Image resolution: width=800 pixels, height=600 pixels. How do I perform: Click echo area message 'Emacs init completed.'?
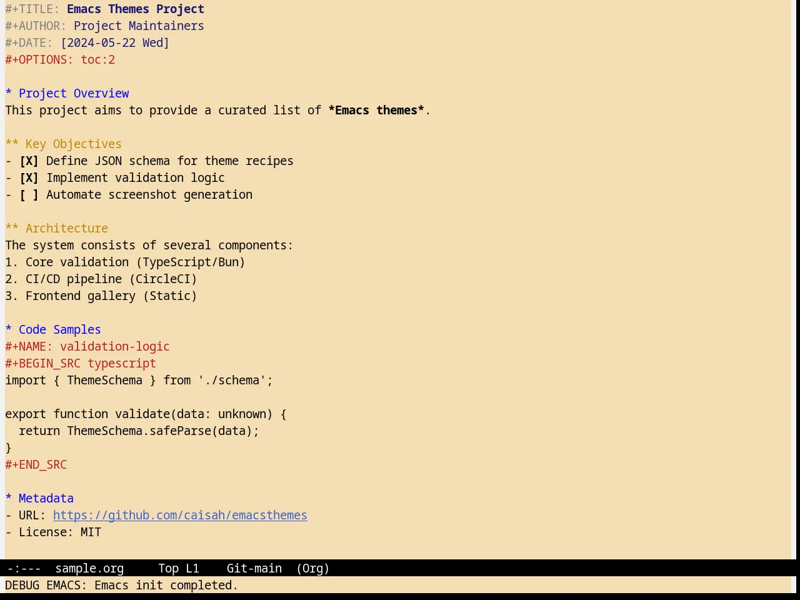pos(166,586)
